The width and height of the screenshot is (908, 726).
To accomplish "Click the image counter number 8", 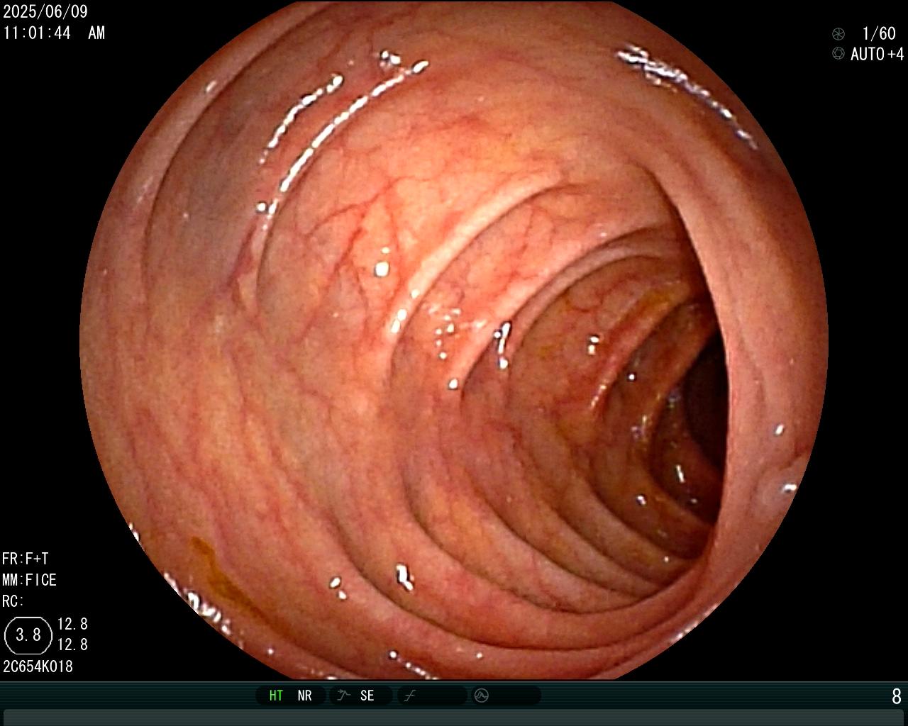I will (897, 696).
